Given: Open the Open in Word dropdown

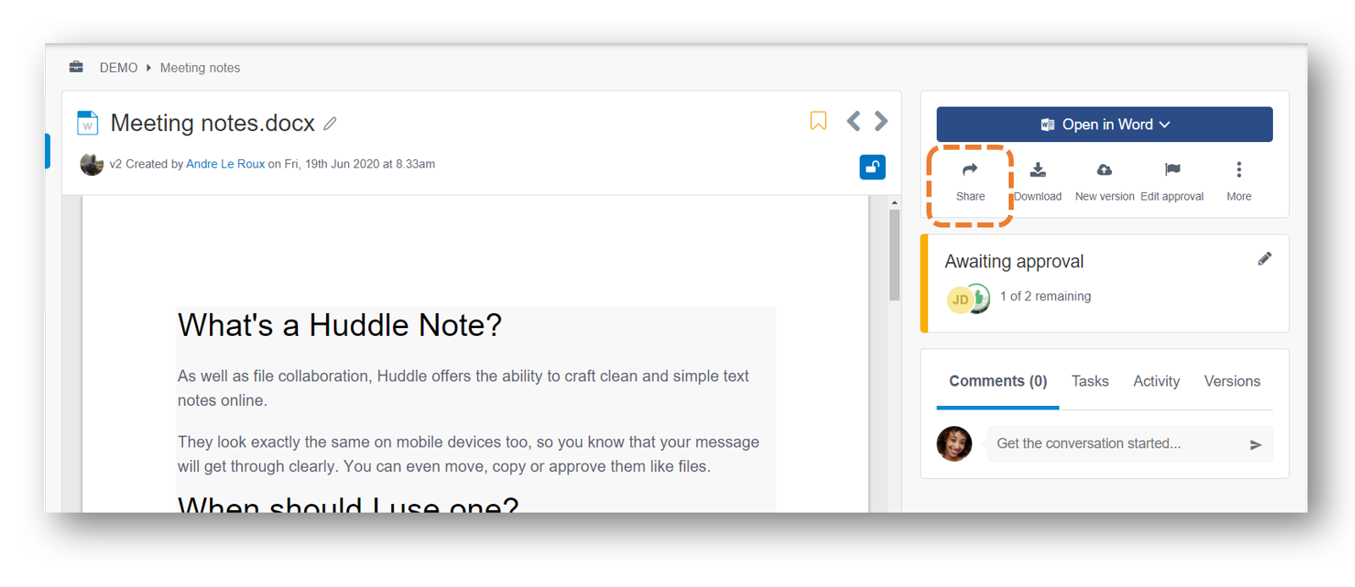Looking at the screenshot, I should (1104, 124).
